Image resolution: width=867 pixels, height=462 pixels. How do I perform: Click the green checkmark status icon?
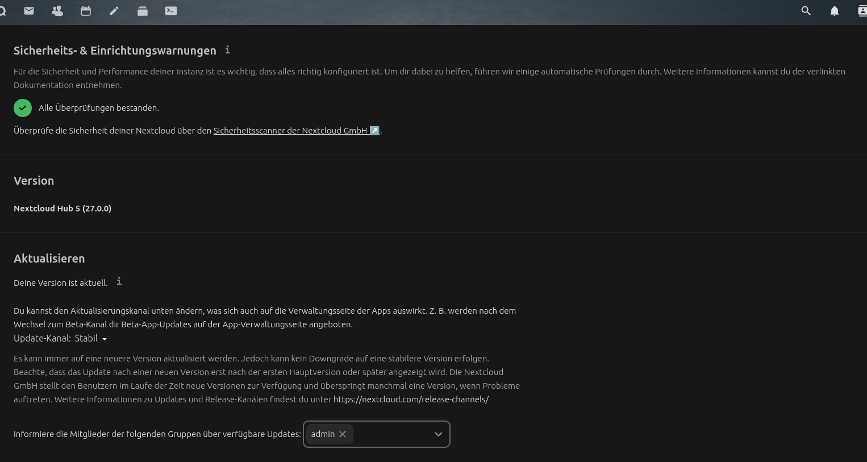pyautogui.click(x=23, y=107)
